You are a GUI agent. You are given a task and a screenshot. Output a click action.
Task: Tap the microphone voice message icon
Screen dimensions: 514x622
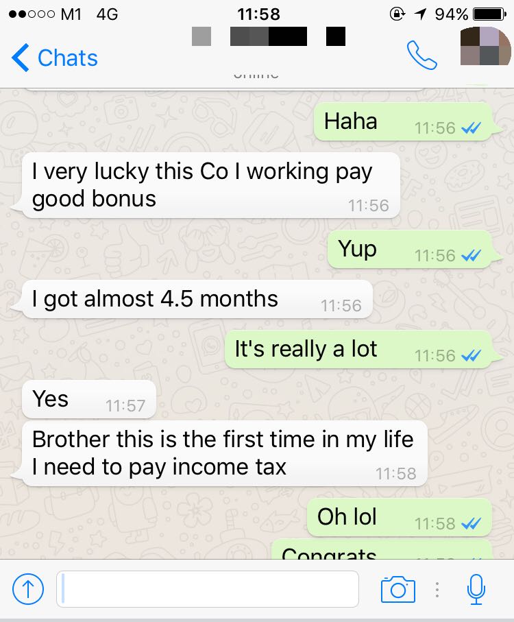(x=476, y=589)
